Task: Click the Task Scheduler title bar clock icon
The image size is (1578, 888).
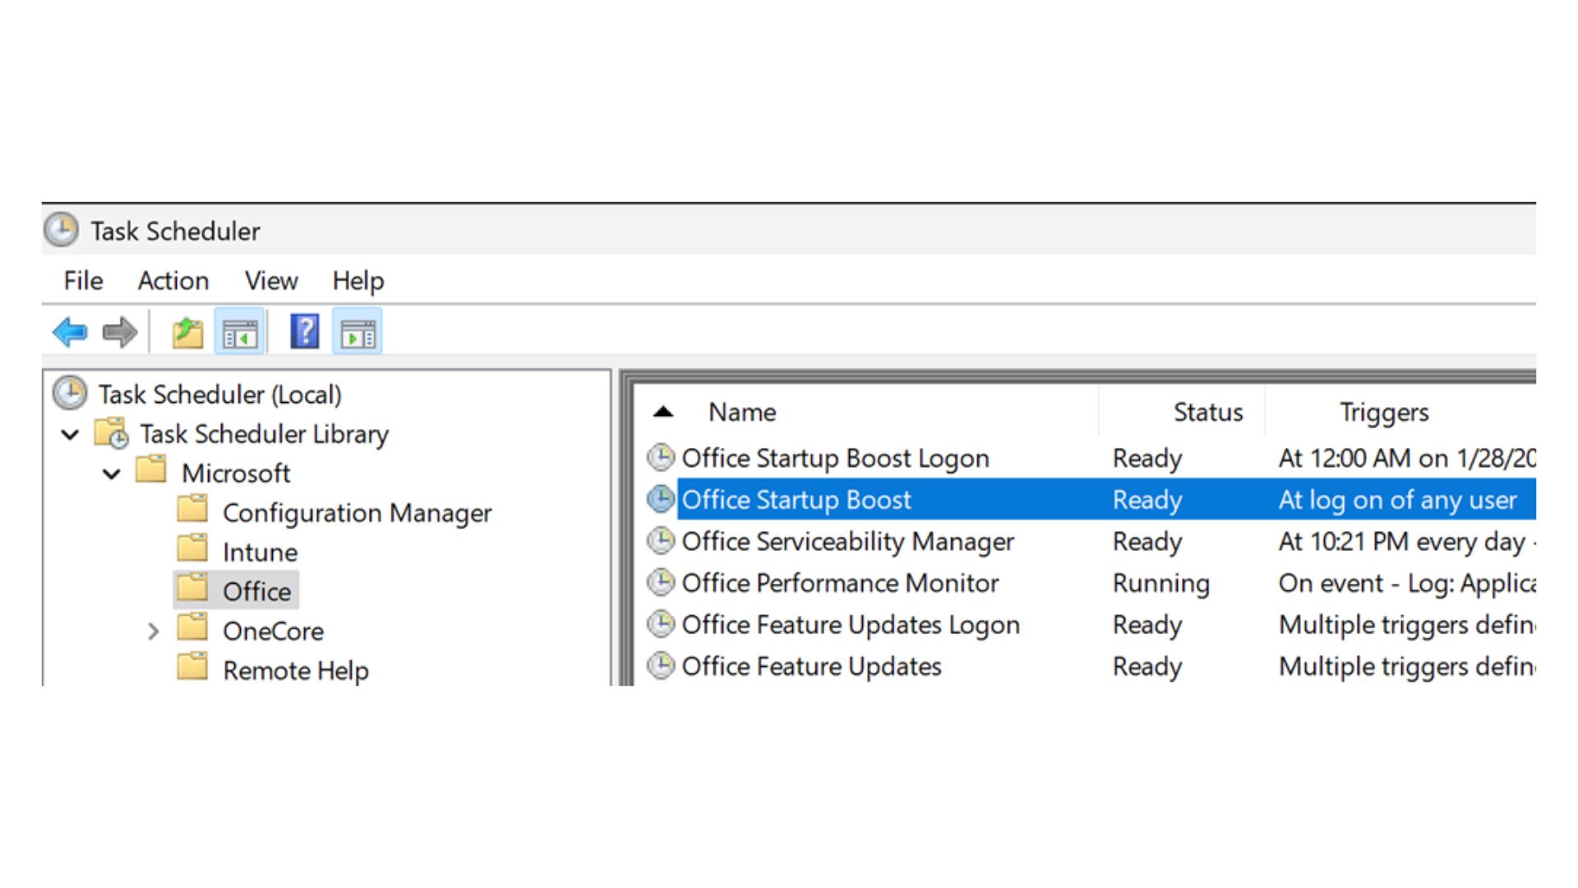Action: coord(61,230)
